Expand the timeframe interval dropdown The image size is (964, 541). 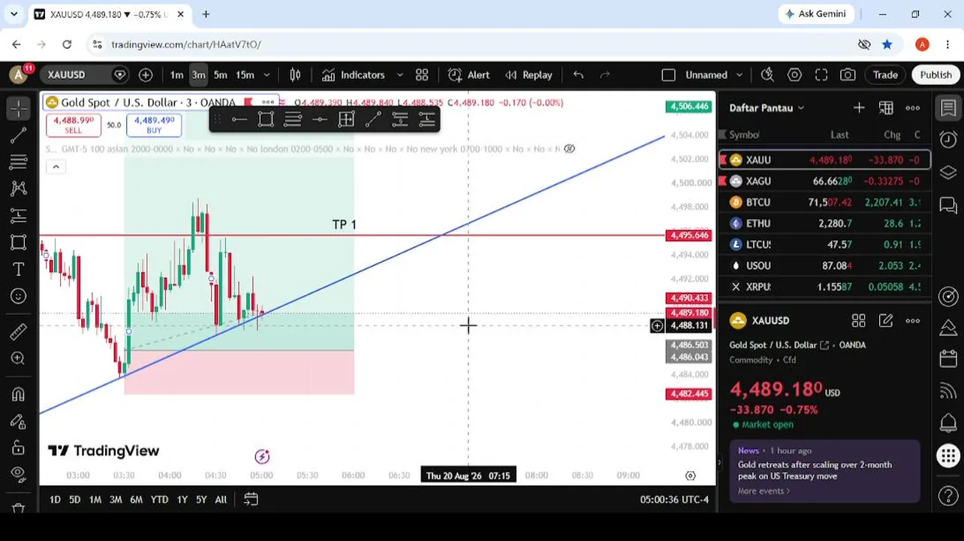[x=266, y=74]
